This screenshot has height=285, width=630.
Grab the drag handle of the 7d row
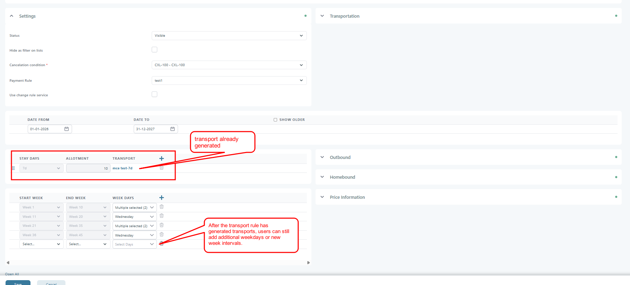[x=14, y=168]
